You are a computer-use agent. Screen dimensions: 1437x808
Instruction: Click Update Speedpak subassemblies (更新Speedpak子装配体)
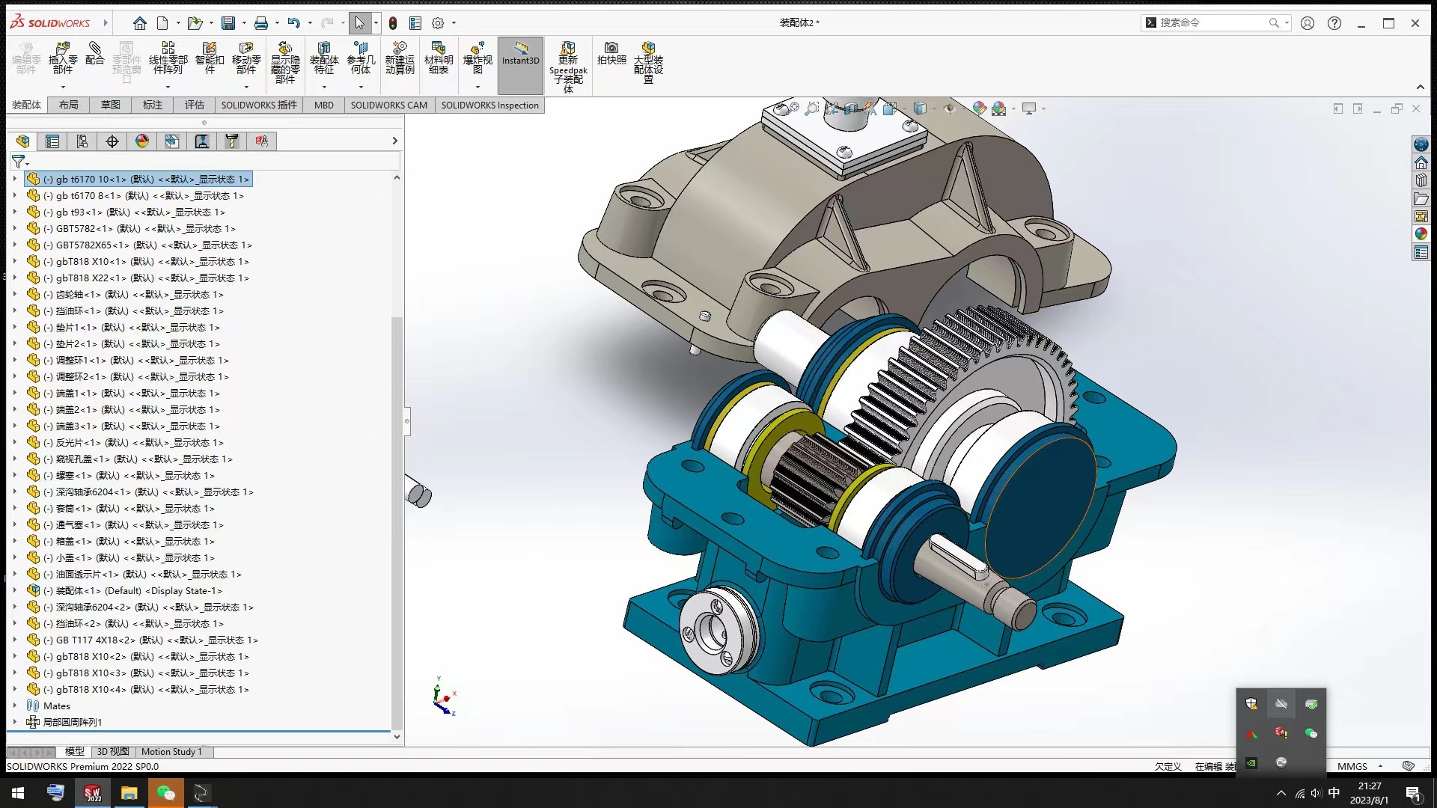[568, 67]
